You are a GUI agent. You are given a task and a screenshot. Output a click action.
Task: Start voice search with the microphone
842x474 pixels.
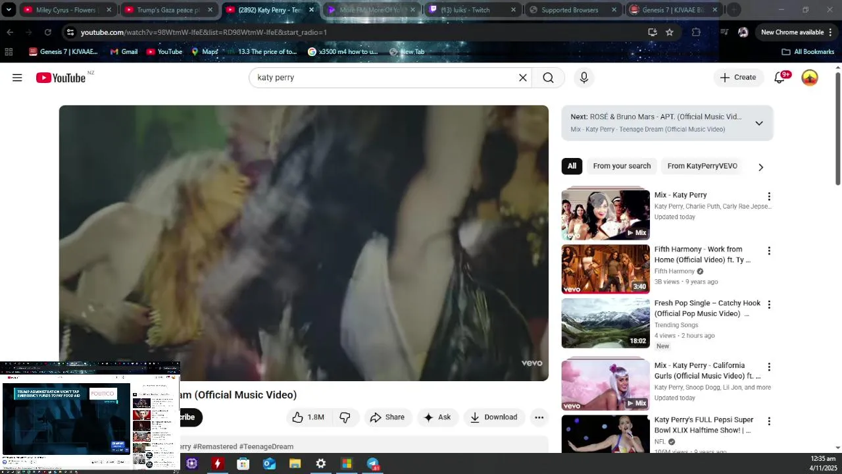point(583,78)
